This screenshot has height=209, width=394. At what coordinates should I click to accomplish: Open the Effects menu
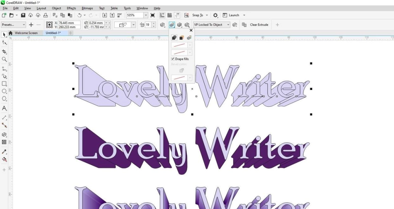point(72,8)
